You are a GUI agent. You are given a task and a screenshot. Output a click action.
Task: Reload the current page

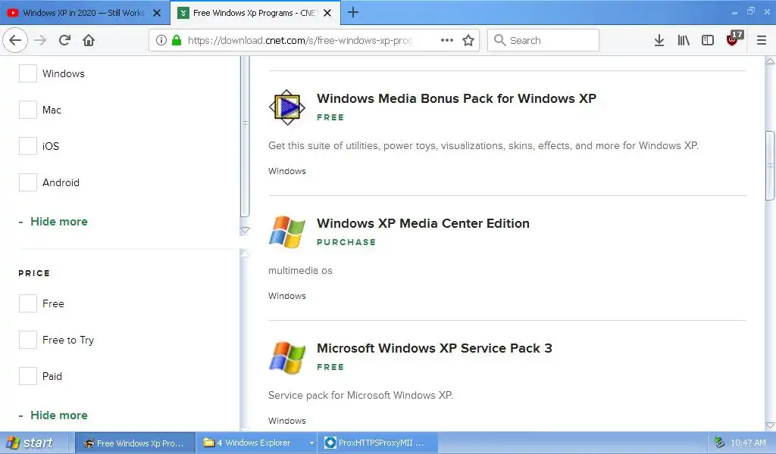[x=64, y=41]
